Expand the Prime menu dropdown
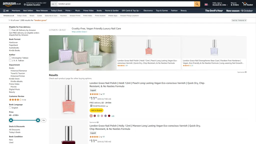Screen dimensions: 256x144 click(68, 10)
